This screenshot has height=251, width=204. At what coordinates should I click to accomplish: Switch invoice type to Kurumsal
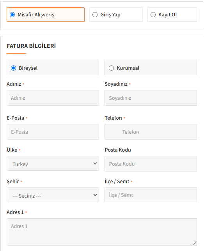coord(112,68)
